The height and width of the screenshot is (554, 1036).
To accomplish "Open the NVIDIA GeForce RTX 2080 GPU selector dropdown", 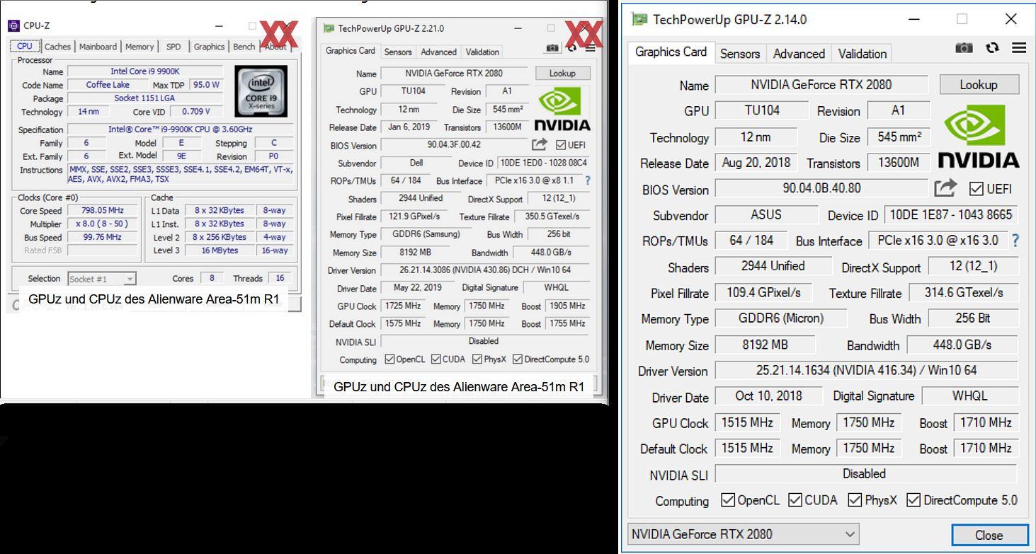I will coord(744,534).
